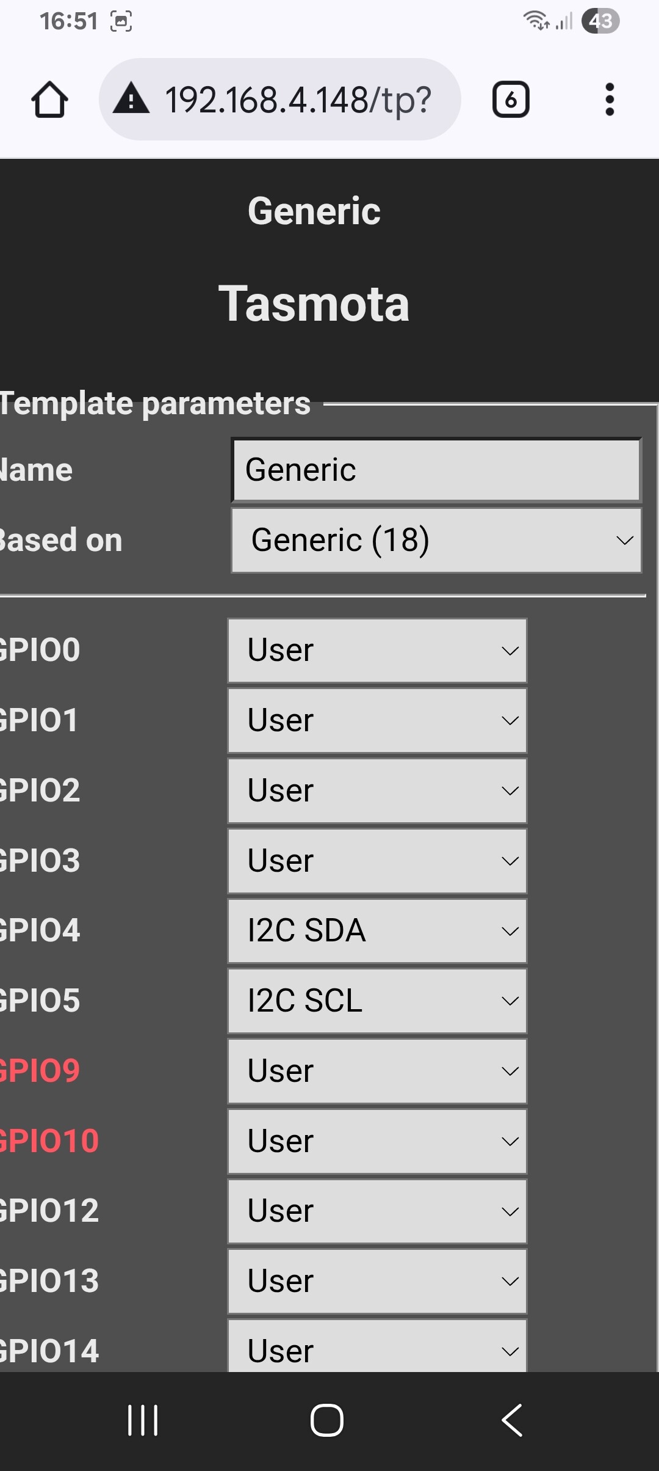The height and width of the screenshot is (1471, 659).
Task: Tap the insecure site warning triangle
Action: point(131,100)
